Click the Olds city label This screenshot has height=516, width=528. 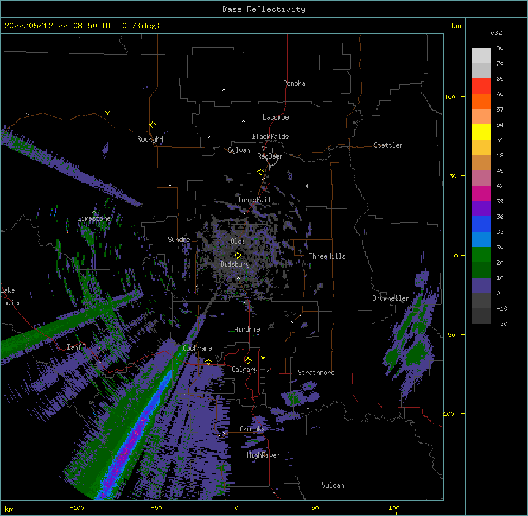click(x=238, y=241)
